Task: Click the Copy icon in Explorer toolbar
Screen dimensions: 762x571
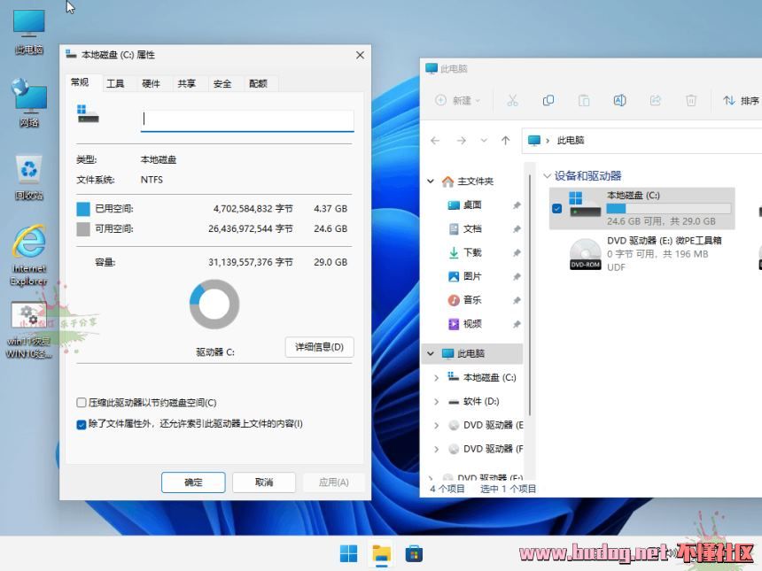Action: [549, 100]
